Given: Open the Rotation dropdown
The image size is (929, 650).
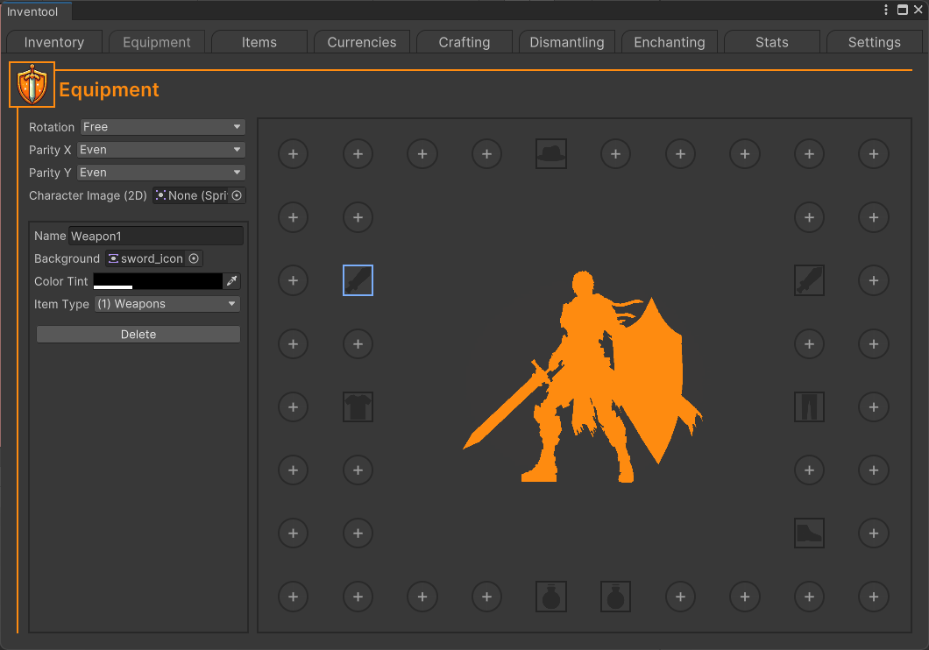Looking at the screenshot, I should (162, 127).
